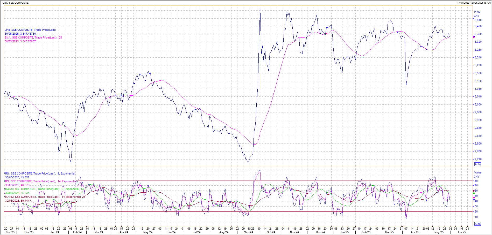The height and width of the screenshot is (235, 492).
Task: Click the magenta RSI 14 diamond marker on the value axis
Action: [x=474, y=198]
